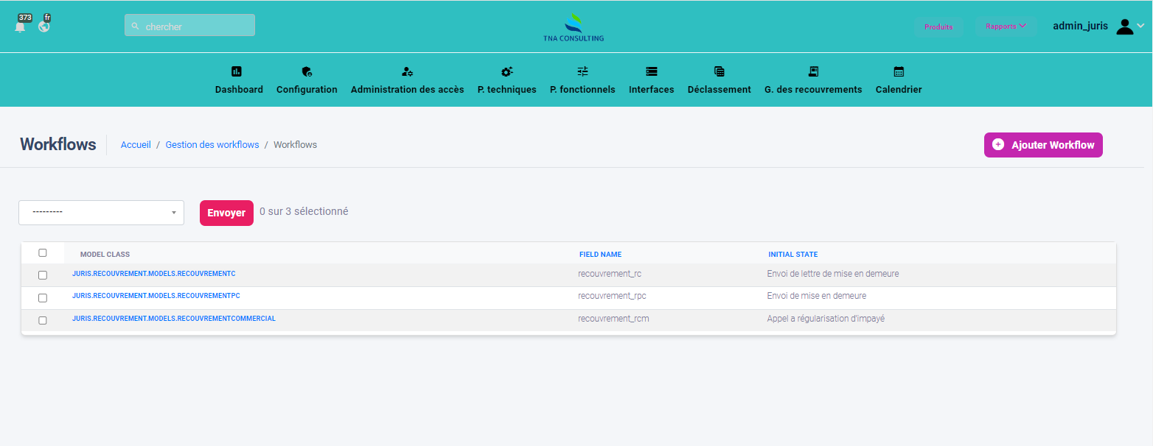Click the notifications bell icon

tap(21, 26)
